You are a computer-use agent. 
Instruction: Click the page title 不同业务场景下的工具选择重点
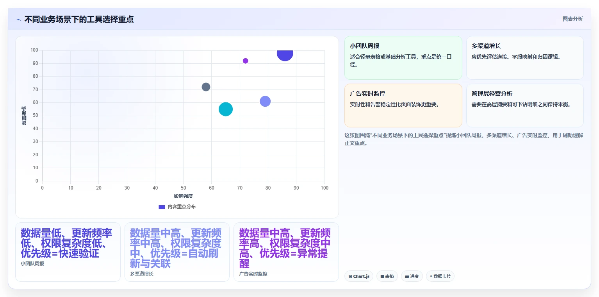point(79,20)
